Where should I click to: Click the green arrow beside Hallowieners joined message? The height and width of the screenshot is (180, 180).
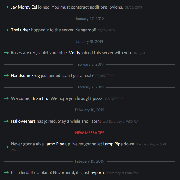6,121
